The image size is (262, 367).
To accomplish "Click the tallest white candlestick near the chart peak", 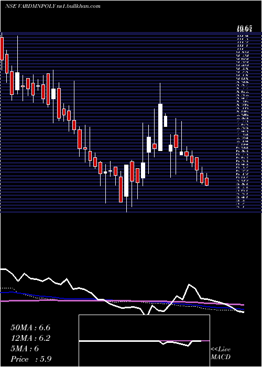I will [x=160, y=127].
